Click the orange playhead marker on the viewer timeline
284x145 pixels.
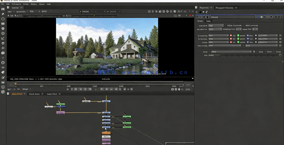tap(15, 83)
